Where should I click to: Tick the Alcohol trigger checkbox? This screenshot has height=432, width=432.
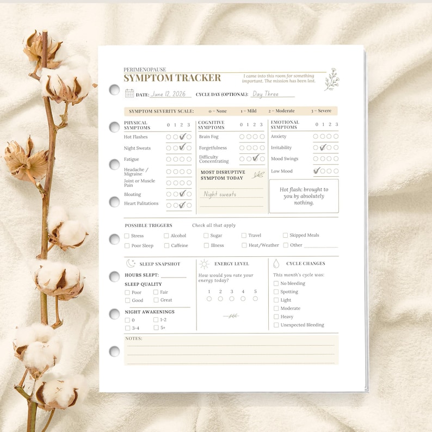click(166, 236)
